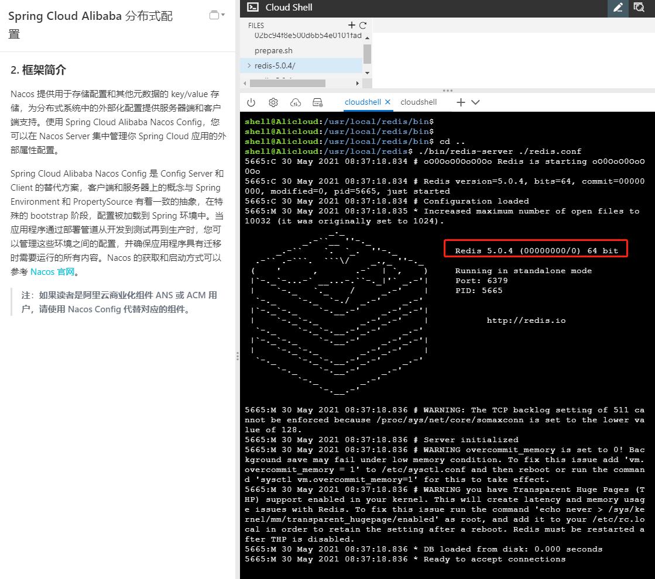Screen dimensions: 655x579
Task: Click the pencil edit icon in Cloud Shell header
Action: point(618,8)
